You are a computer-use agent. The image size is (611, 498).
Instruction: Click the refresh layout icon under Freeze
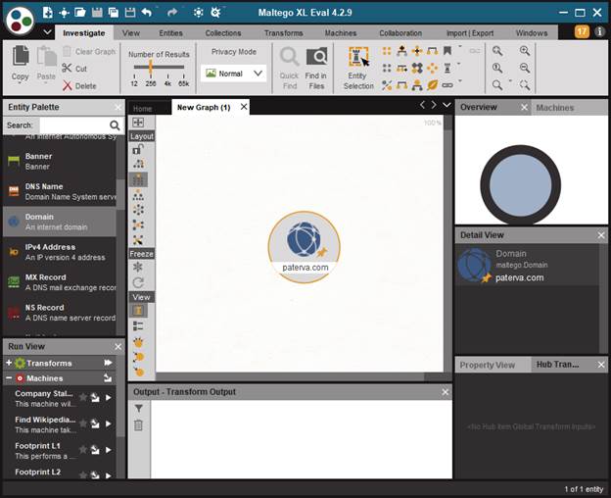138,282
